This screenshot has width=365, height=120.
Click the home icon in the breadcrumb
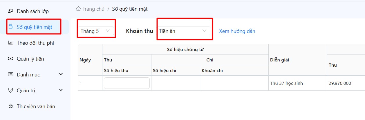[78, 9]
